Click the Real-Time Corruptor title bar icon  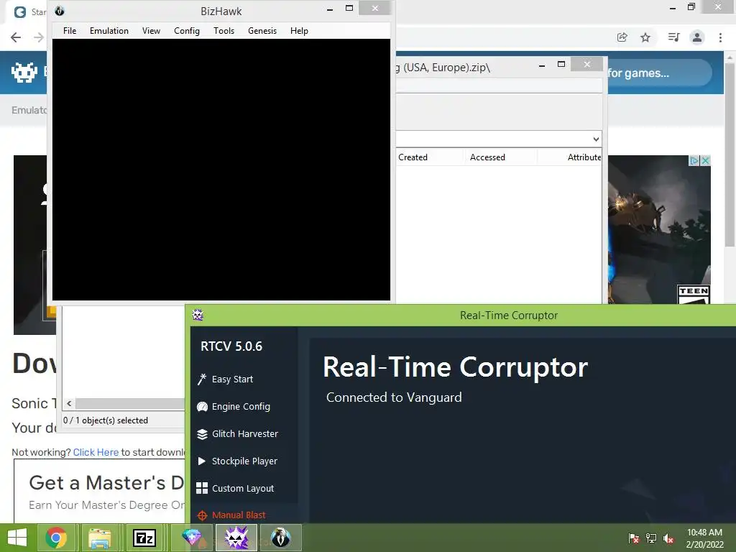[198, 315]
